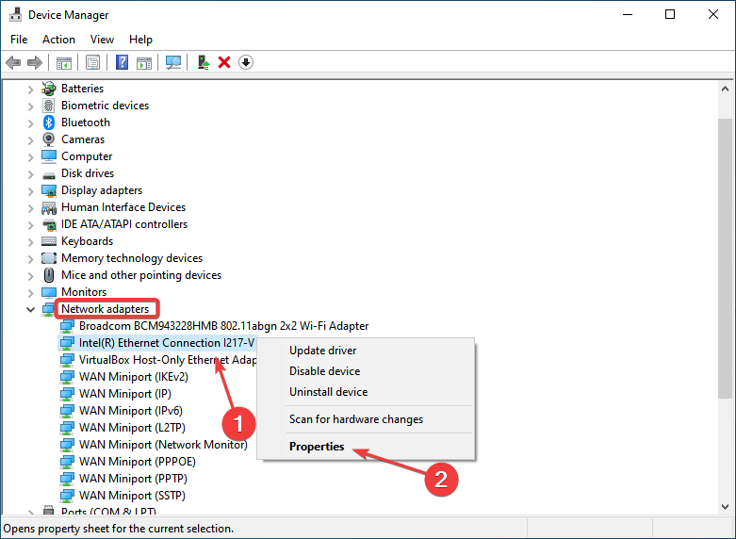The height and width of the screenshot is (539, 736).
Task: Collapse the Network adapters node
Action: (30, 309)
